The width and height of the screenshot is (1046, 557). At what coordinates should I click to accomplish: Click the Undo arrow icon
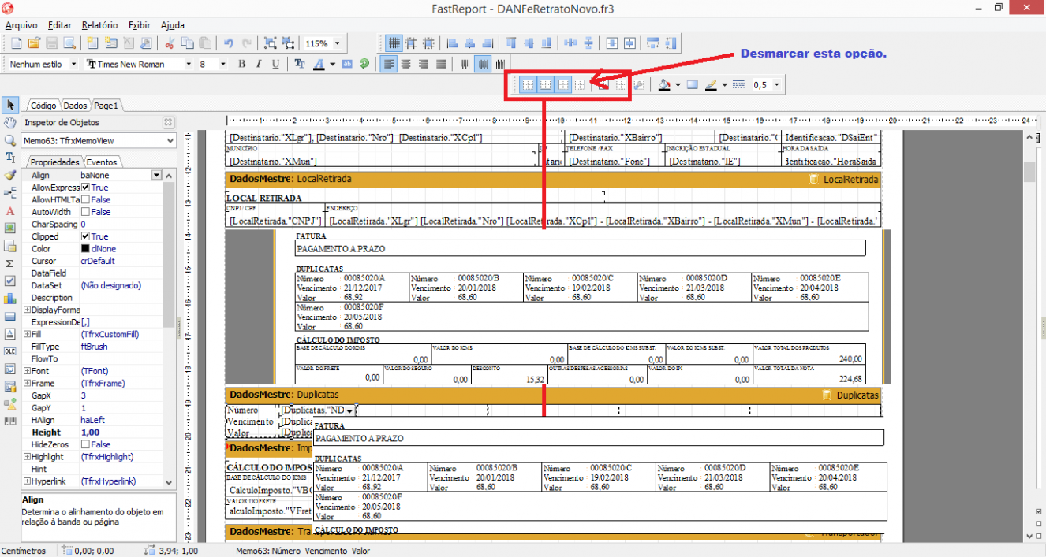[x=228, y=43]
